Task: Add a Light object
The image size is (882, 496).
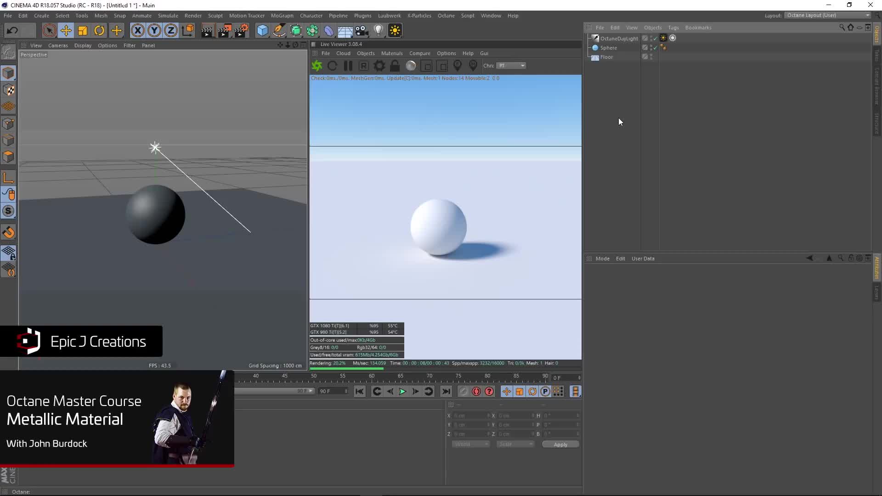Action: (379, 31)
